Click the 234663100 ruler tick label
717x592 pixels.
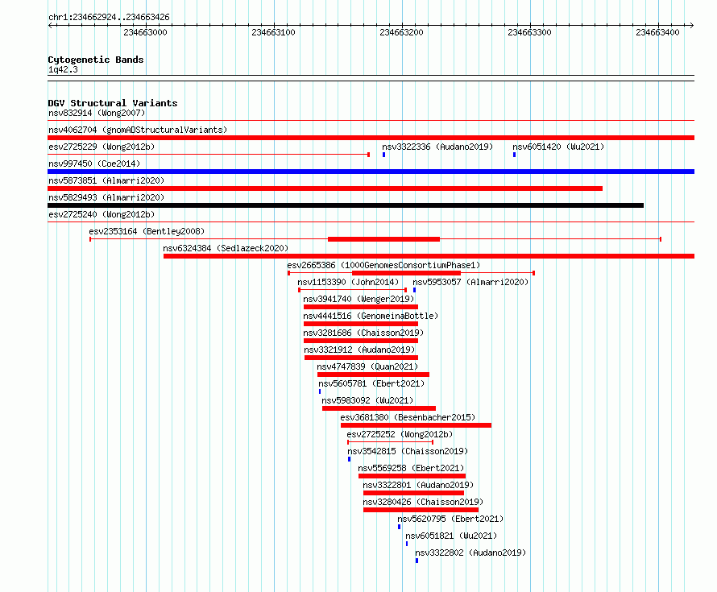(x=273, y=32)
